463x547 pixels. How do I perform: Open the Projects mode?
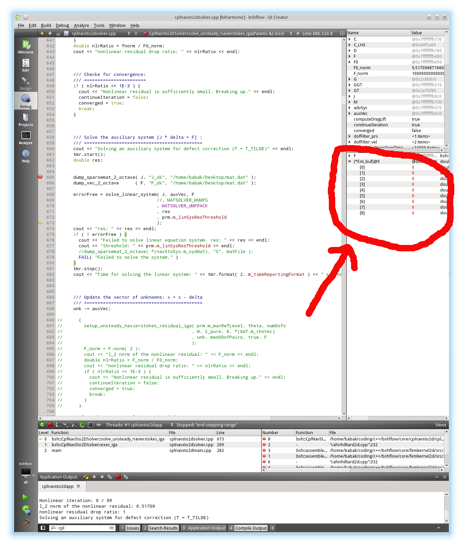coord(26,120)
